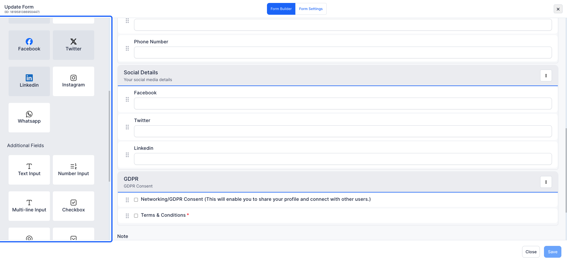This screenshot has height=263, width=567.
Task: Add a Text Input field
Action: 29,170
